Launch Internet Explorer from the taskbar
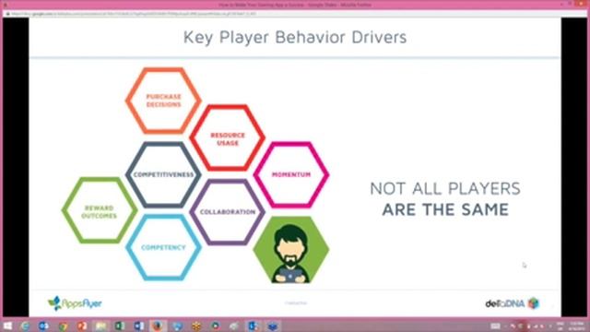Viewport: 590px width, 332px height. (25, 326)
